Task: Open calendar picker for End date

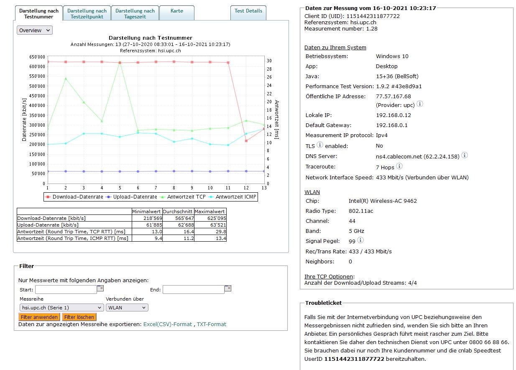Action: point(228,288)
